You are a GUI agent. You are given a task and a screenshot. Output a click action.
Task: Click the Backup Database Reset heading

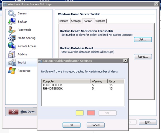(77, 48)
